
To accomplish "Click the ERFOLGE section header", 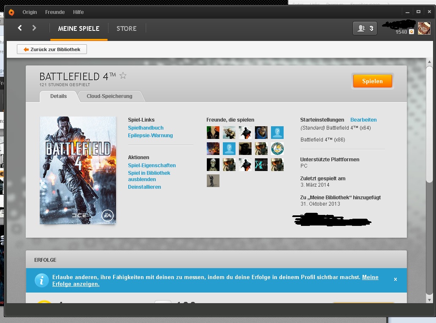I will [x=45, y=260].
